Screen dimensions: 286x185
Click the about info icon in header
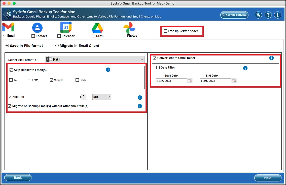point(278,15)
